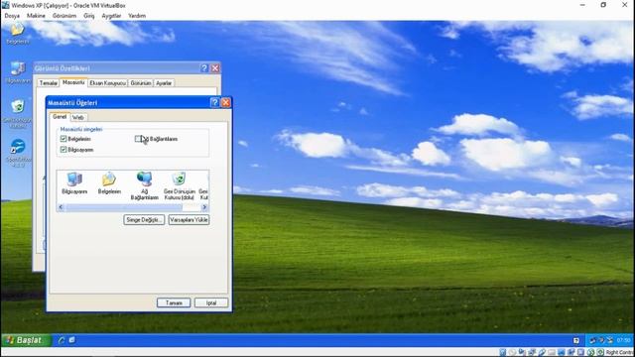
Task: Click the help button in Masaüstü Öğeleri dialog
Action: coord(214,103)
